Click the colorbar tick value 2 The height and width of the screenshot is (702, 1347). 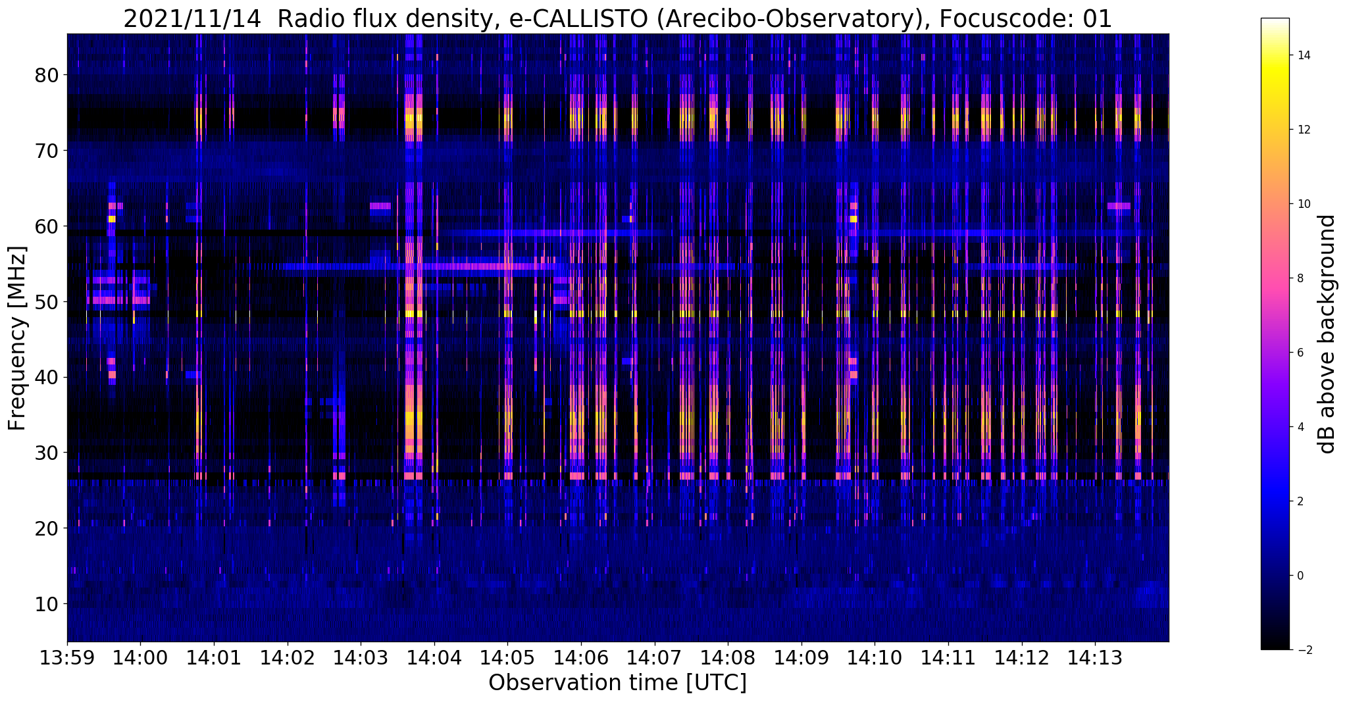point(1299,501)
